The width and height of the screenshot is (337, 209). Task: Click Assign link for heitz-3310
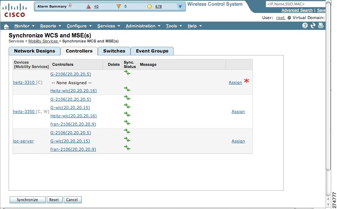point(235,83)
